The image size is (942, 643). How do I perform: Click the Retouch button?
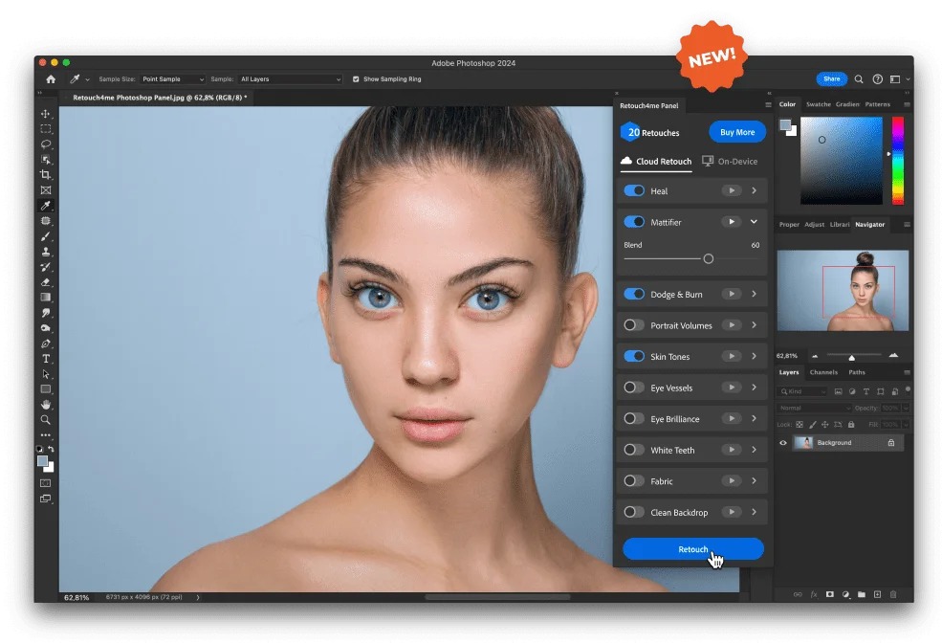693,549
